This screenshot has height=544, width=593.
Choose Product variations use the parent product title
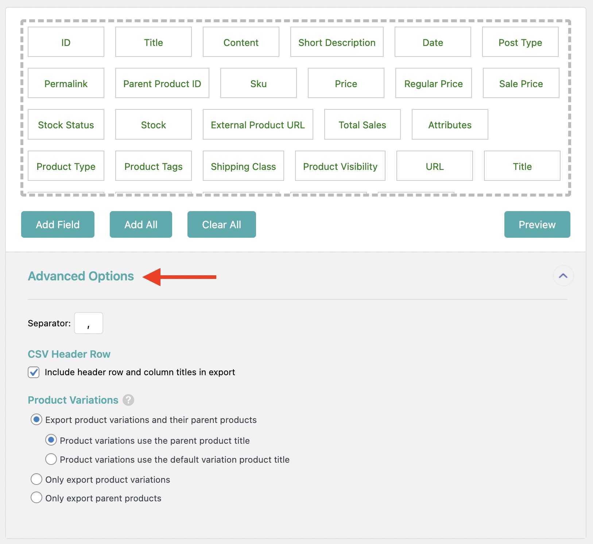click(51, 440)
